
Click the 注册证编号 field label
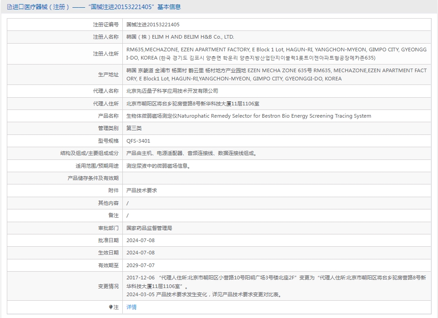click(106, 25)
